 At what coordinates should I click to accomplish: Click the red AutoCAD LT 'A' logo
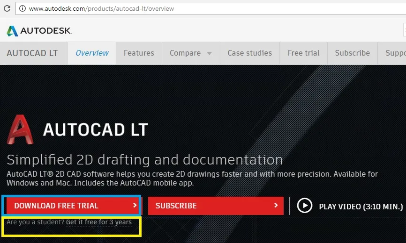coord(20,129)
